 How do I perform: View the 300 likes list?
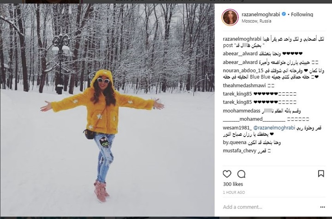(233, 184)
